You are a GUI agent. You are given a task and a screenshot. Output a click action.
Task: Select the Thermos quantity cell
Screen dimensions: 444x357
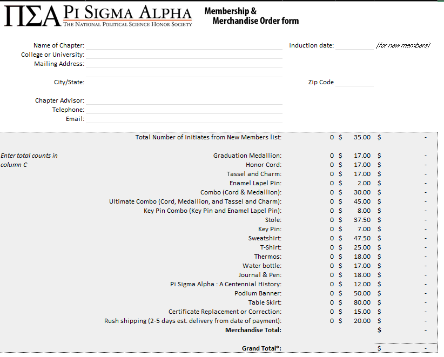coord(309,257)
